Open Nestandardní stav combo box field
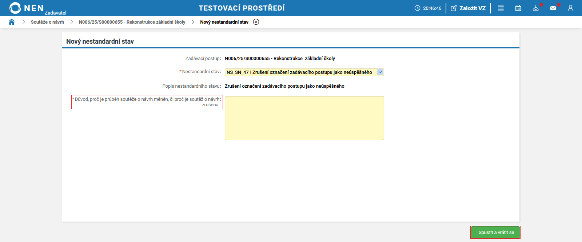 (304, 72)
